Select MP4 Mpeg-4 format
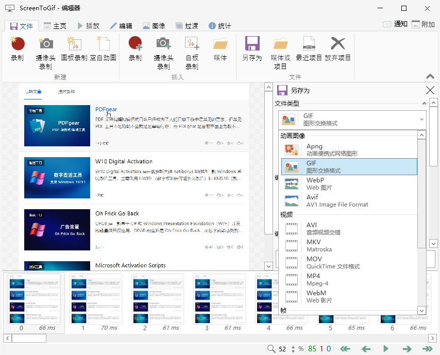 [x=349, y=279]
